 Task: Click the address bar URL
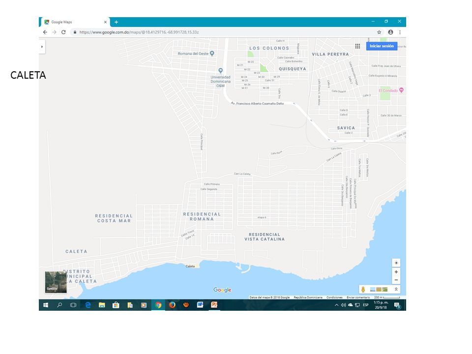(139, 32)
